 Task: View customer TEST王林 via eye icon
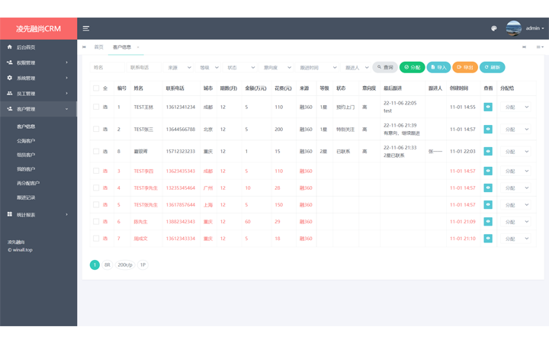(488, 107)
